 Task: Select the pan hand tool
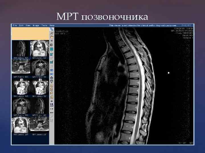click(x=52, y=37)
